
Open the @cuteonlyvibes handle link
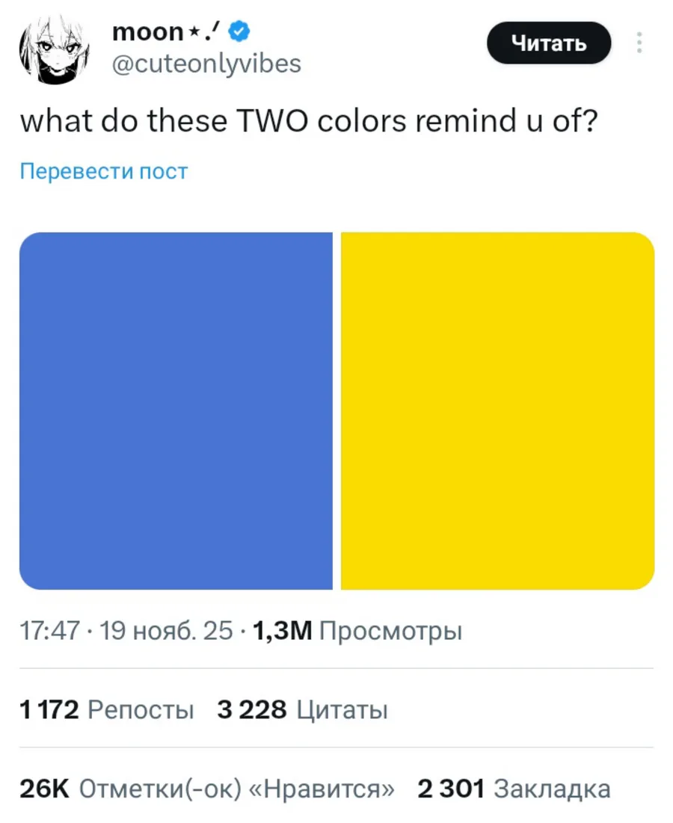click(206, 64)
